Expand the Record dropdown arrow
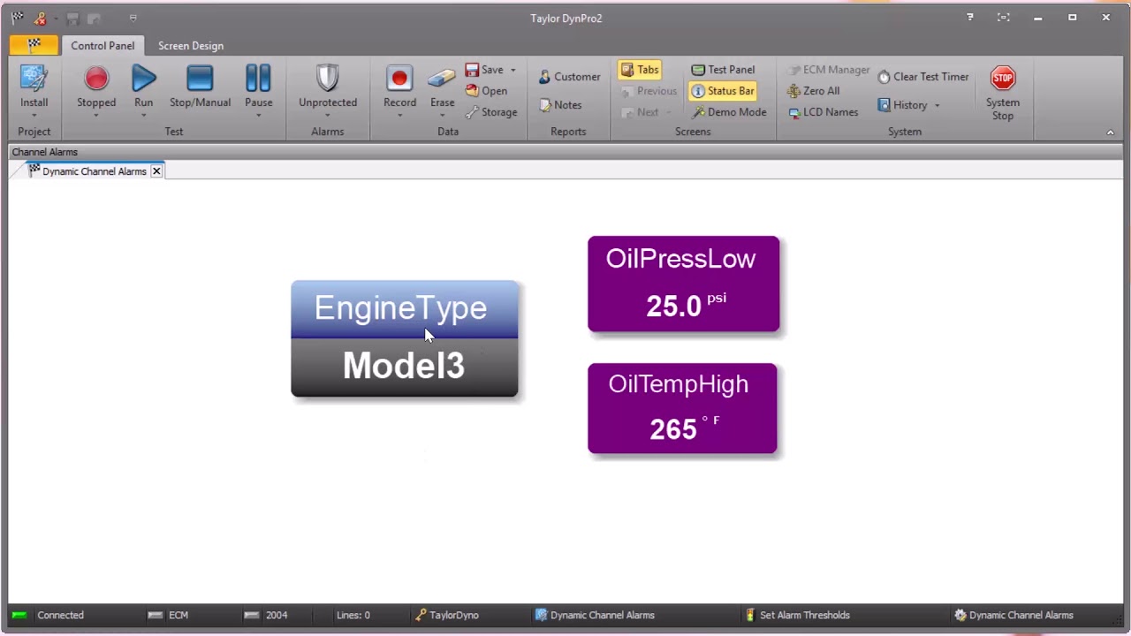The height and width of the screenshot is (636, 1131). [x=399, y=116]
